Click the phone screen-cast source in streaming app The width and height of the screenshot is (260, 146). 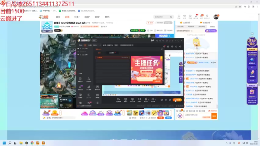click(x=132, y=100)
